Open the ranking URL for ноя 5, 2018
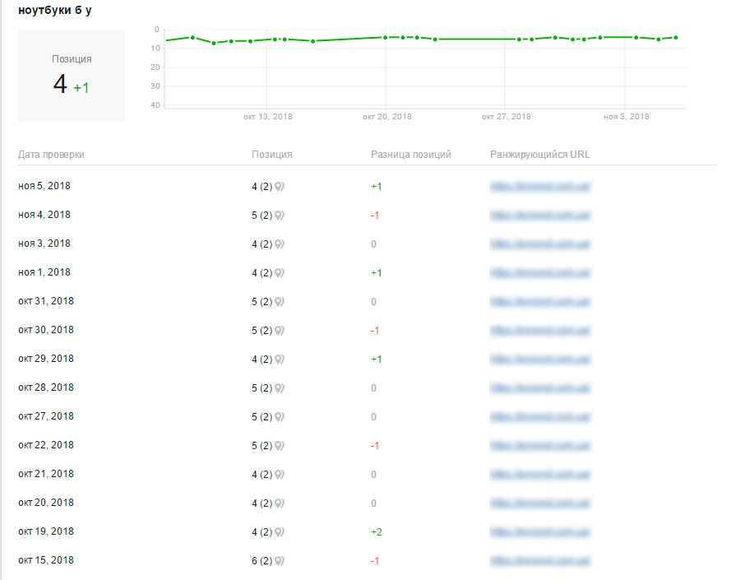Image resolution: width=731 pixels, height=580 pixels. tap(540, 187)
